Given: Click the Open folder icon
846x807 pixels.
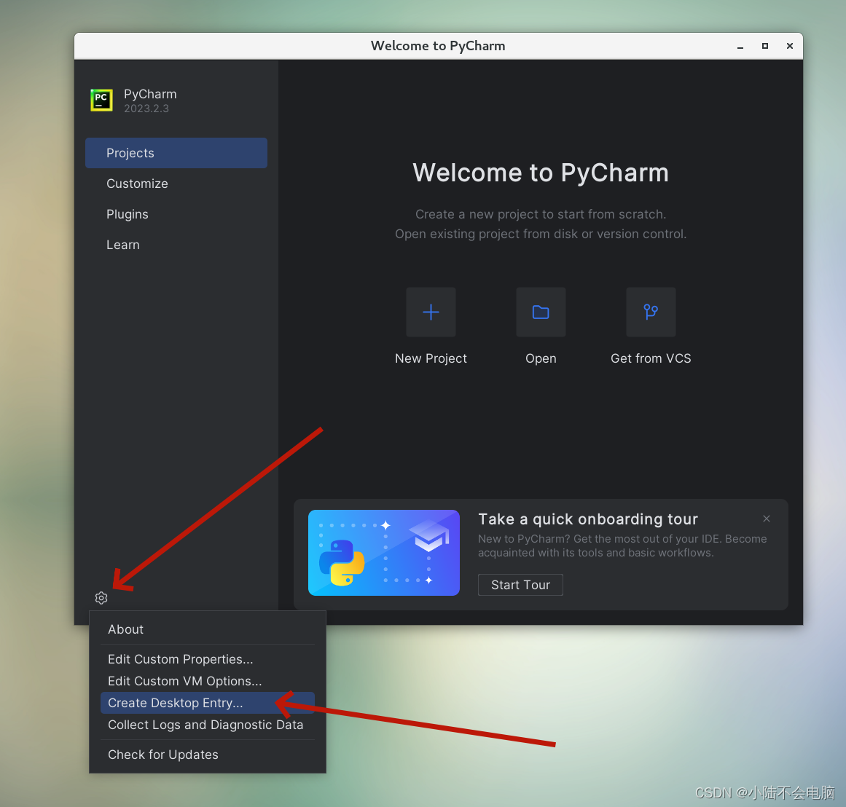Looking at the screenshot, I should [541, 312].
